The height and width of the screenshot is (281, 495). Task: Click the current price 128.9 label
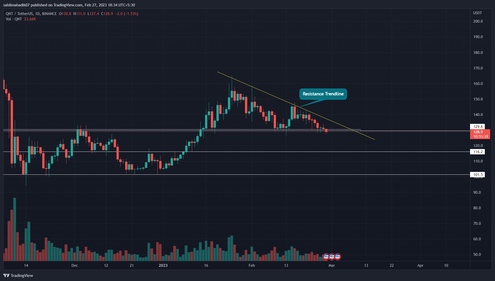[478, 132]
